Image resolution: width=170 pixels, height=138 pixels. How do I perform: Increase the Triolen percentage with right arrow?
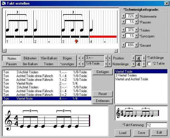[137, 30]
